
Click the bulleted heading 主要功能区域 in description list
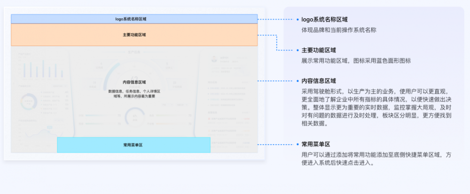pos(319,50)
